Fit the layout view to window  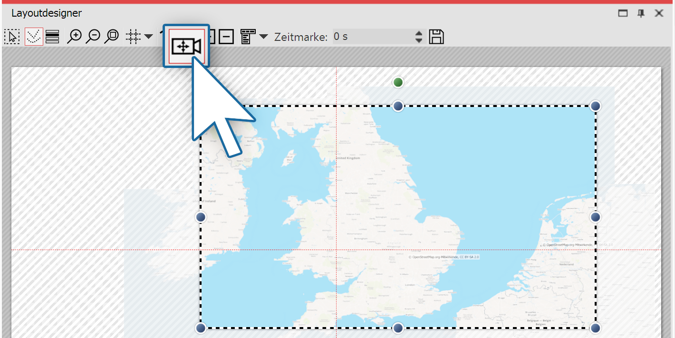pos(111,36)
